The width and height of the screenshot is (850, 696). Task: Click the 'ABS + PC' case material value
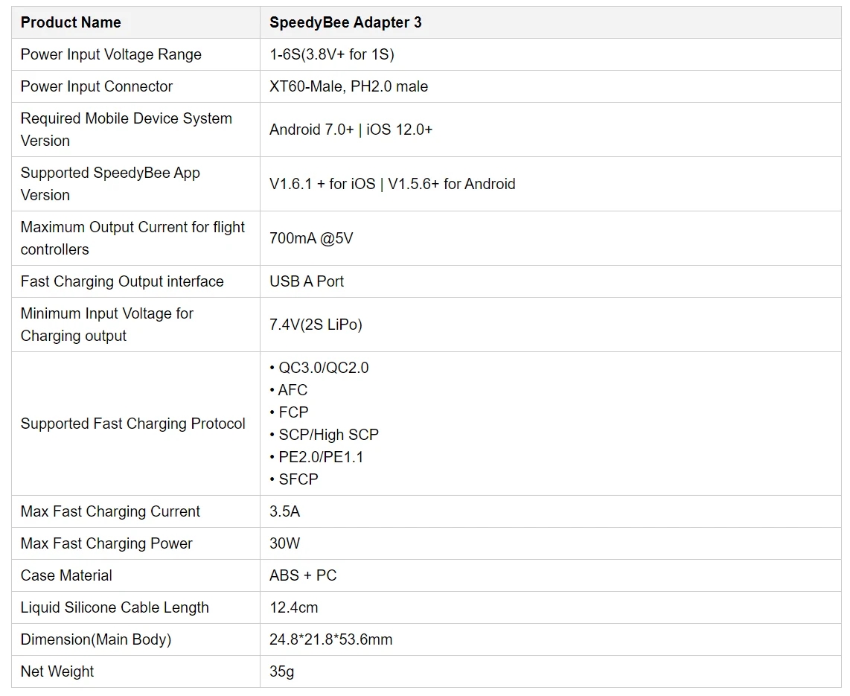click(303, 575)
